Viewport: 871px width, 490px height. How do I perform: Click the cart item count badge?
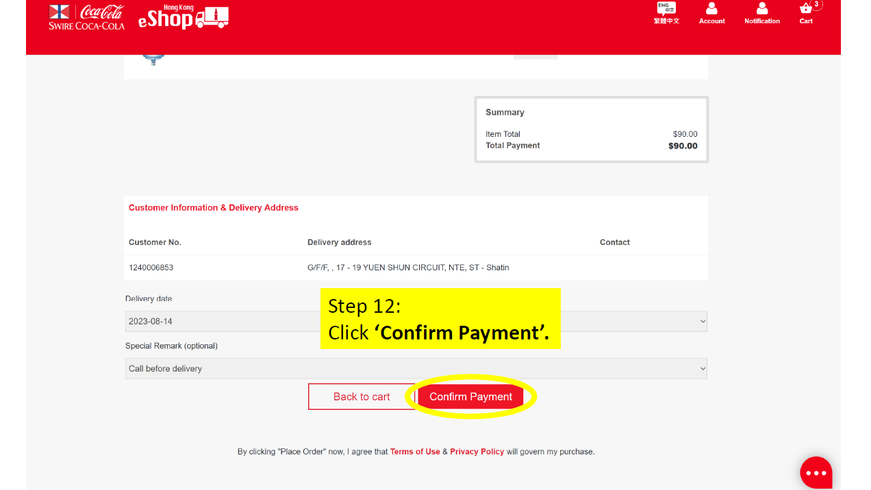816,4
